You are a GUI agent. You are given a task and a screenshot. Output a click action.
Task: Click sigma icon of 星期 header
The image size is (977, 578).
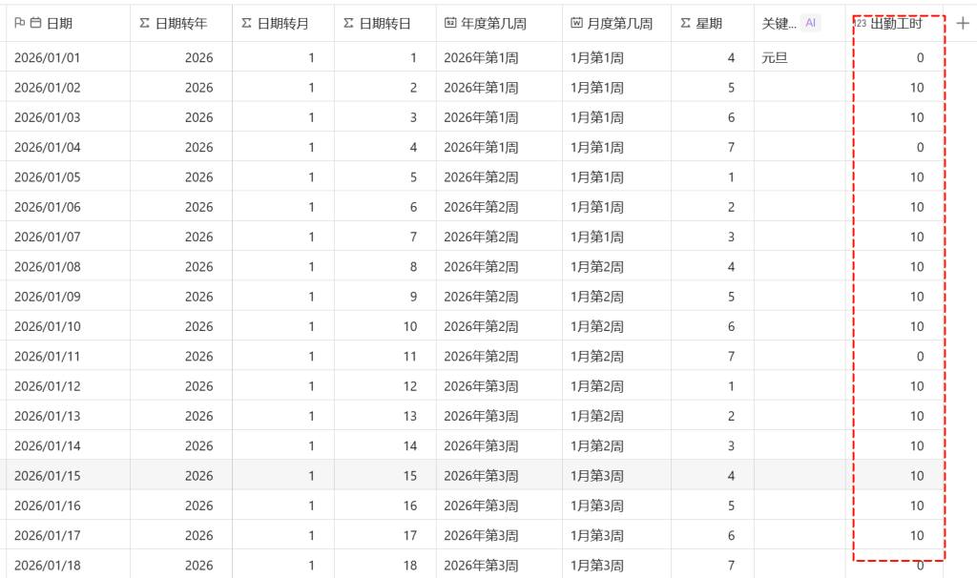coord(685,23)
